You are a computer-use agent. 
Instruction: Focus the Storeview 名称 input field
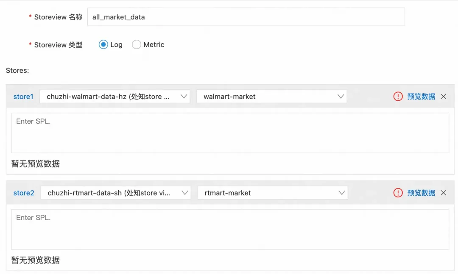(x=246, y=17)
